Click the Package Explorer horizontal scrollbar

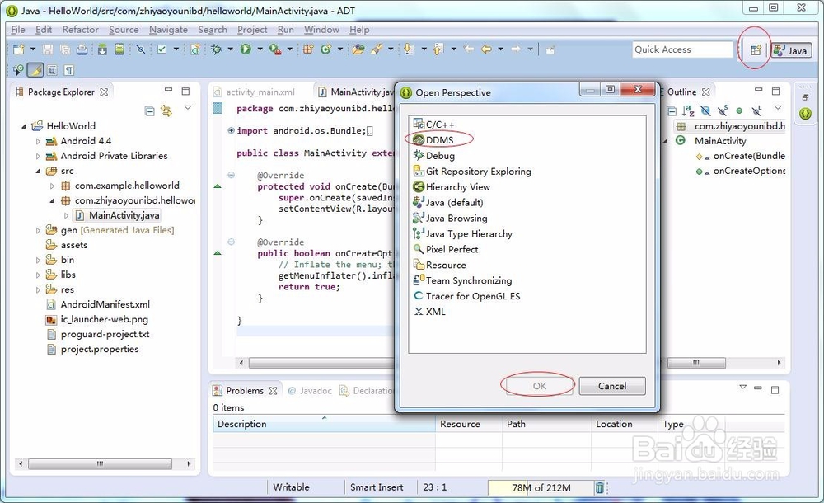pos(100,464)
